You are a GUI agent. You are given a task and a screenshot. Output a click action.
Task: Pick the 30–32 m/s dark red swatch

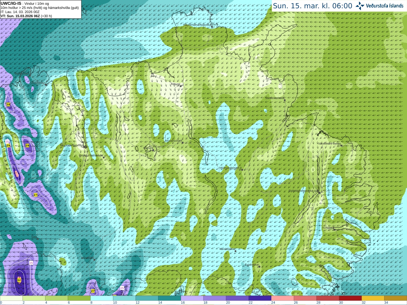coord(350,298)
